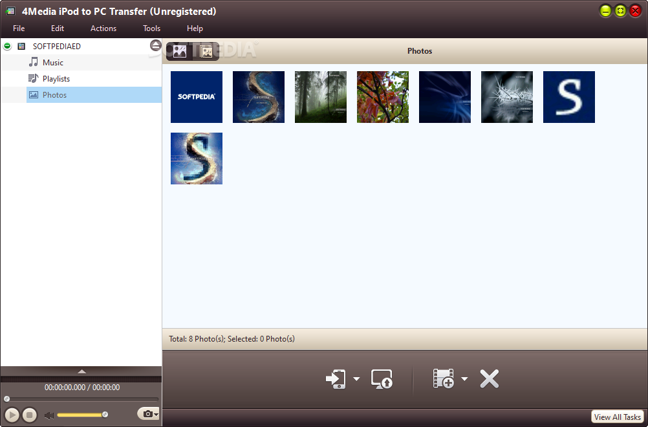
Task: Click the Total 8 Photo(s) status text
Action: pos(232,339)
